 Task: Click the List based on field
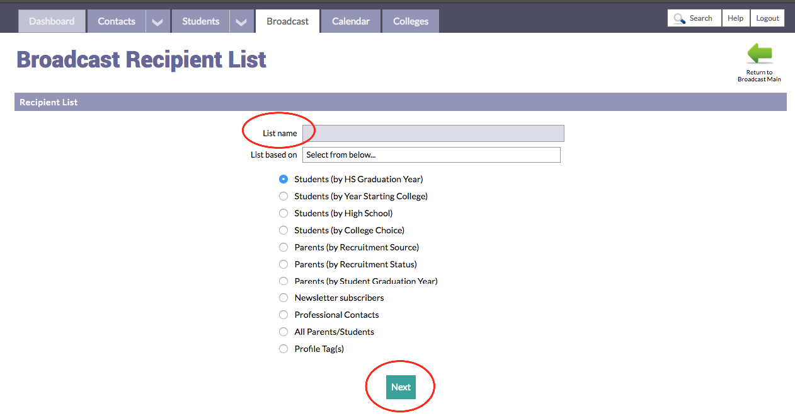click(431, 155)
